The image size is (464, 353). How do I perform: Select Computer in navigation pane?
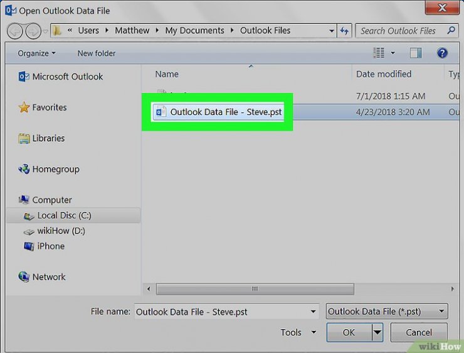tap(52, 200)
